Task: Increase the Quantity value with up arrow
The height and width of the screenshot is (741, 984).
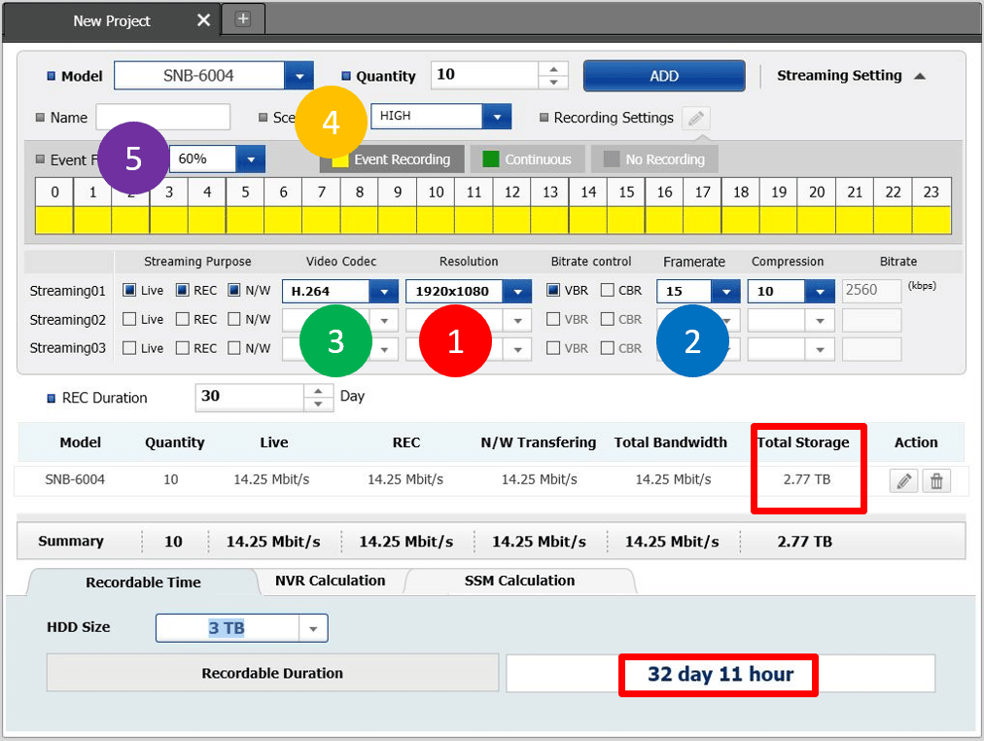Action: (553, 69)
